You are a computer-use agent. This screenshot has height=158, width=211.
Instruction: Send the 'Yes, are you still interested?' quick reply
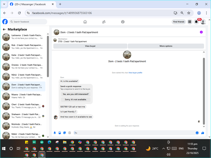point(76,94)
